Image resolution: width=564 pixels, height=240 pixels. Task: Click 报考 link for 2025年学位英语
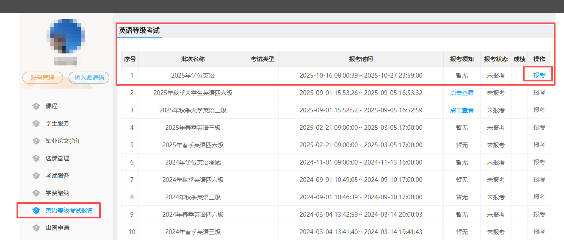point(539,75)
